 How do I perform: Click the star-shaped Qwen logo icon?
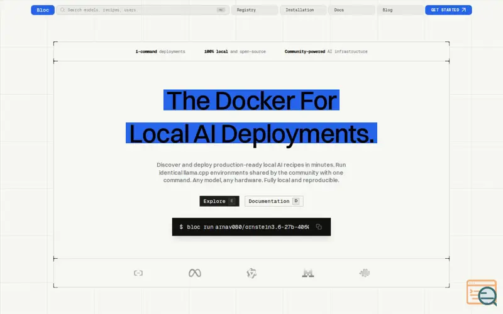pyautogui.click(x=251, y=273)
